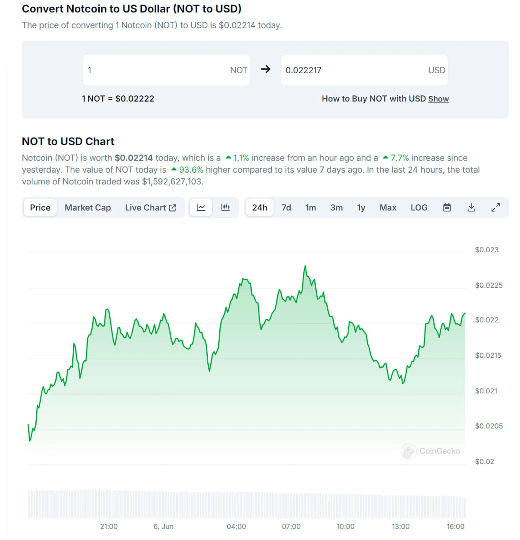Download the chart data

point(471,208)
